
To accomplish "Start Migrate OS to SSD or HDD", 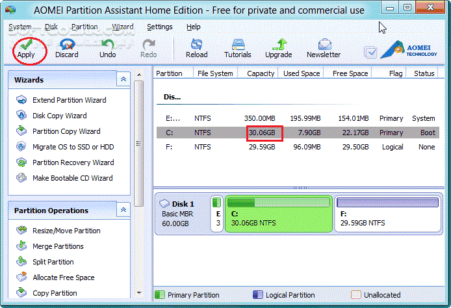I will click(x=73, y=147).
